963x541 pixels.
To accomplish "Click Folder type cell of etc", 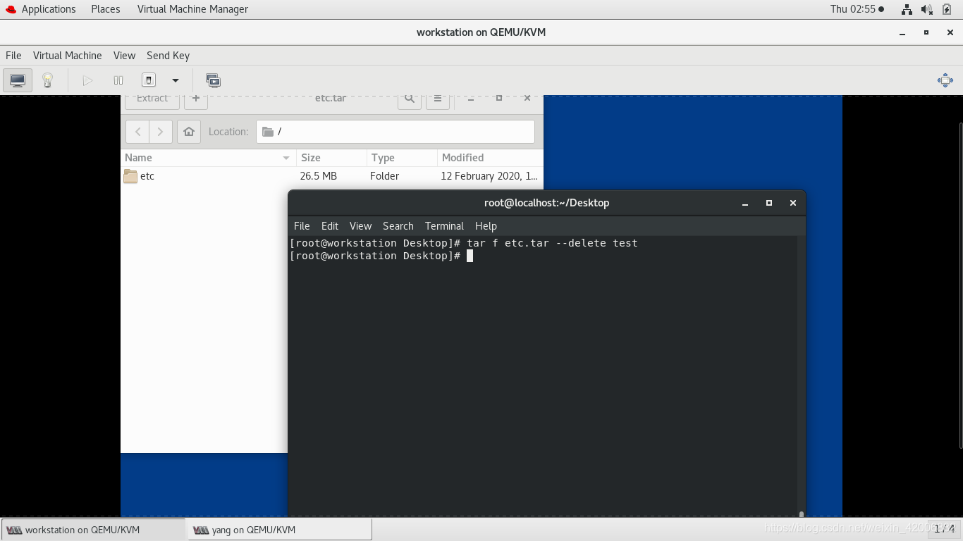I will [x=385, y=176].
